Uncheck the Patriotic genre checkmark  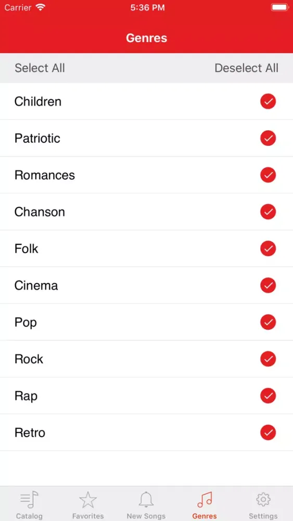268,138
